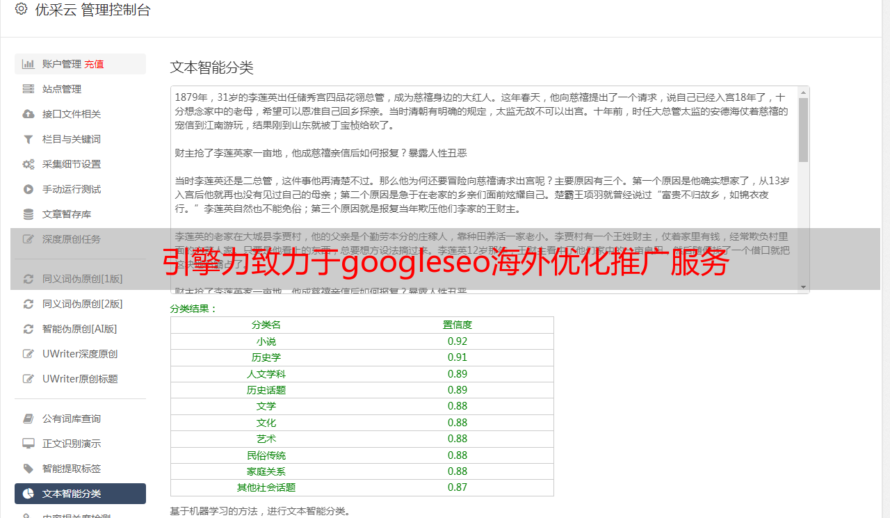The width and height of the screenshot is (890, 518).
Task: Click the 0.87 confidence value
Action: 458,487
